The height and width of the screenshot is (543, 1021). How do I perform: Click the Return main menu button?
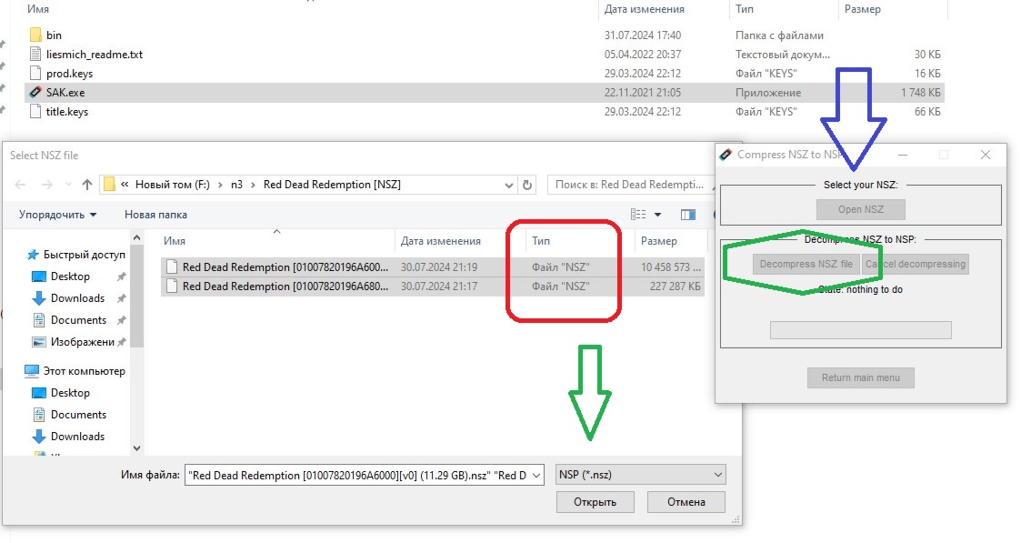[x=860, y=378]
